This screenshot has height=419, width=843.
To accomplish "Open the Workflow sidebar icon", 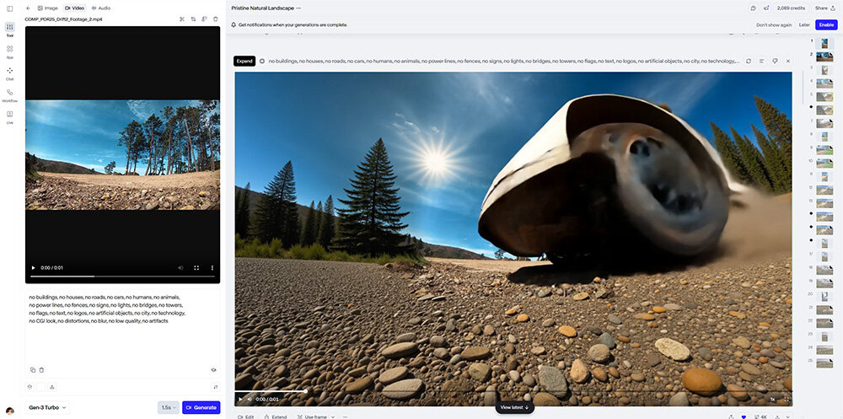I will [9, 94].
